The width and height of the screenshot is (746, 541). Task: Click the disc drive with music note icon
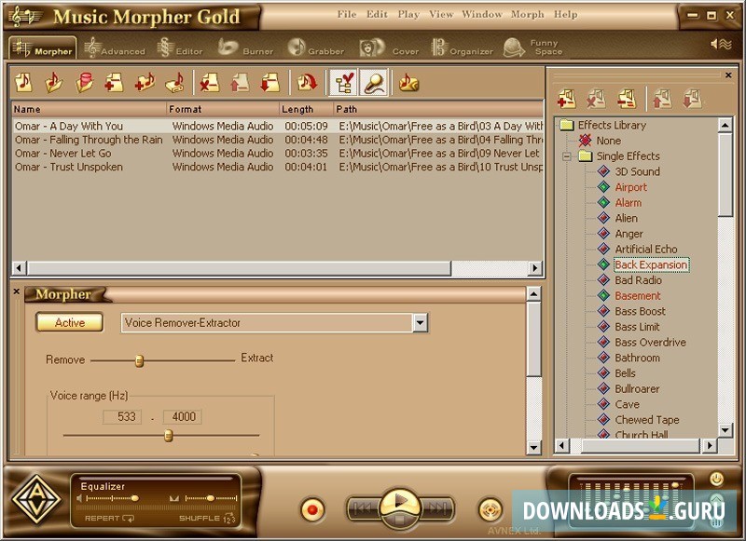(x=175, y=83)
